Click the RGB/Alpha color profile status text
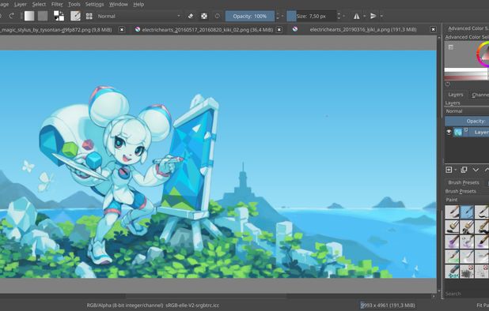The image size is (489, 311). pos(153,305)
